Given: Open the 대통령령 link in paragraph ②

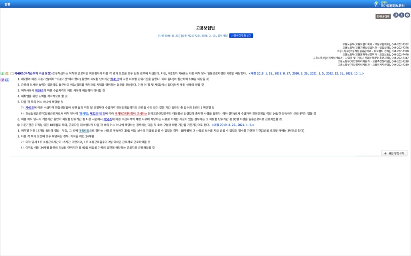Looking at the screenshot, I should [84, 131].
